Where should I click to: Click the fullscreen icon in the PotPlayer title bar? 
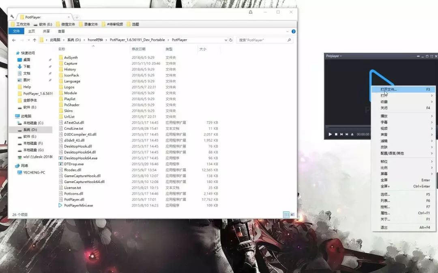tap(432, 56)
